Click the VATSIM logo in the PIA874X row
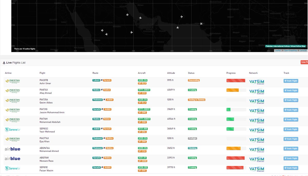This screenshot has height=176, width=308. click(257, 92)
